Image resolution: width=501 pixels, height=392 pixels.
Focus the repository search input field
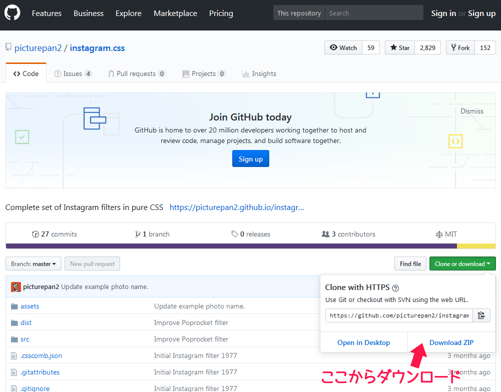pos(373,13)
